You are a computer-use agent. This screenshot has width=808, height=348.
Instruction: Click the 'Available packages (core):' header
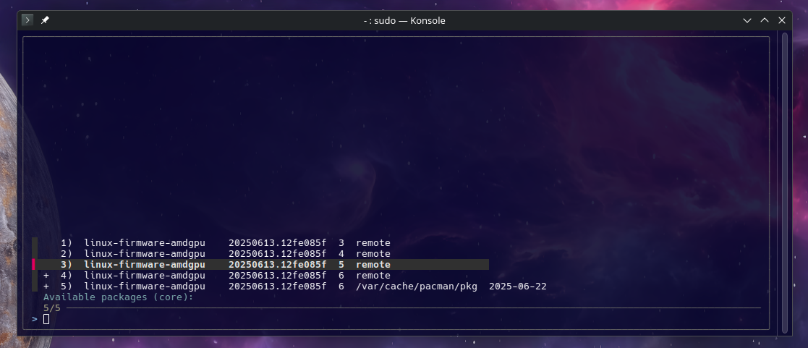(118, 297)
